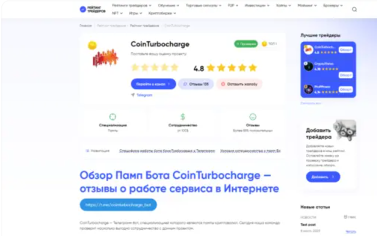Viewport: 377px width, 236px height.
Task: Open the Рейтинг Трейдеров site logo
Action: (92, 9)
